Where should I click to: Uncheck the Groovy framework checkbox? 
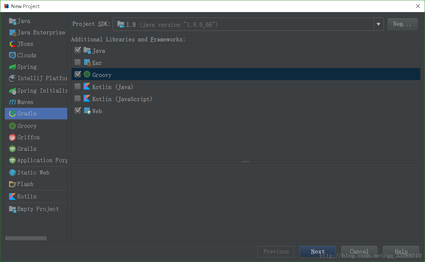click(x=77, y=74)
